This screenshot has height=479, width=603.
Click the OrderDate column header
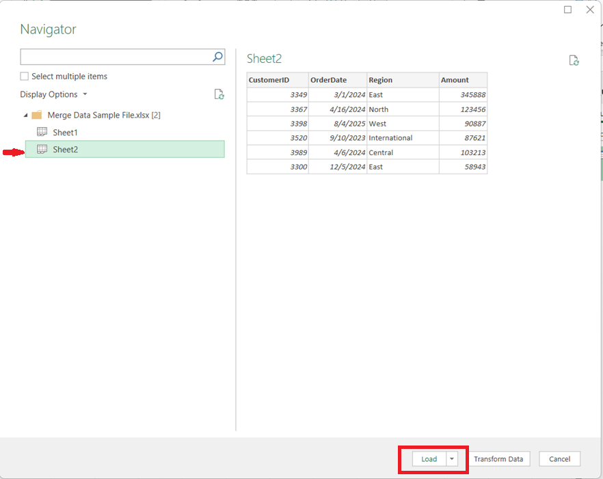point(338,80)
